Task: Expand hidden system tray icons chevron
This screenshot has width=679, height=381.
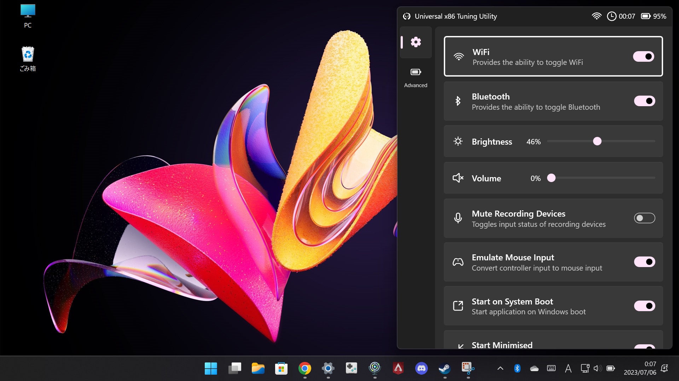Action: tap(500, 369)
